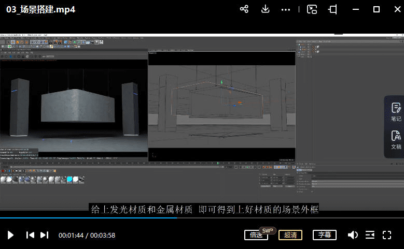The image size is (404, 249).
Task: Click the 03_场景搭建.mp4 title
Action: tap(40, 9)
